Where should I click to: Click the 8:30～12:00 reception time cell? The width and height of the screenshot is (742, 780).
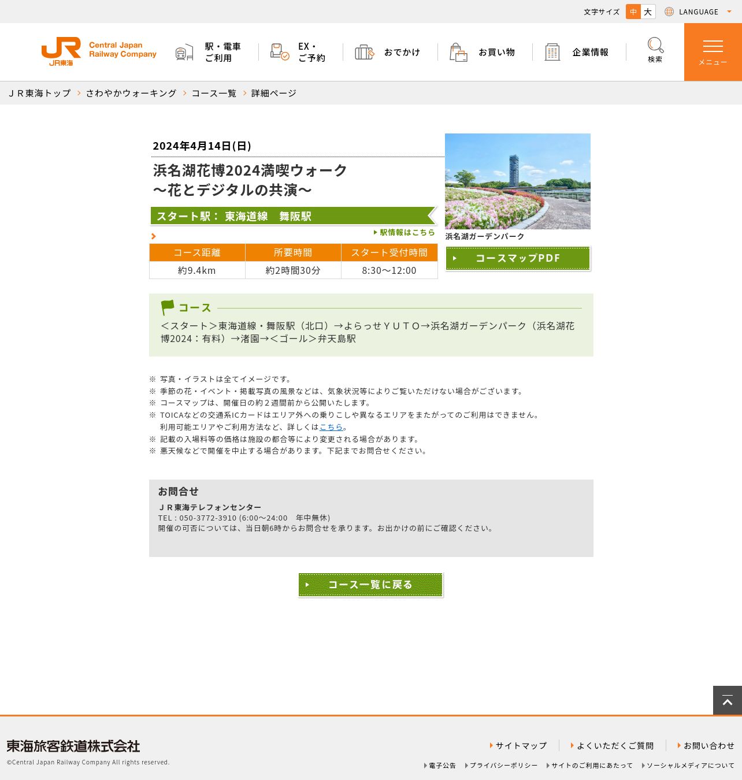click(389, 270)
